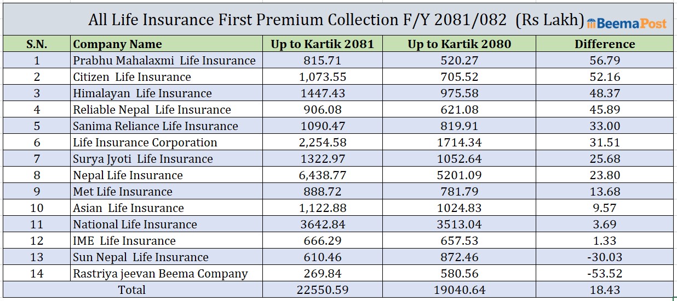Click the Life Insurance Corporation name cell

click(x=145, y=143)
